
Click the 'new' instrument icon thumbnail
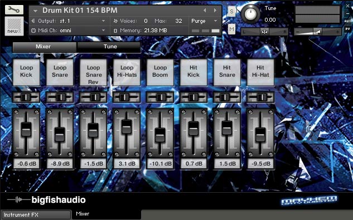pos(14,26)
